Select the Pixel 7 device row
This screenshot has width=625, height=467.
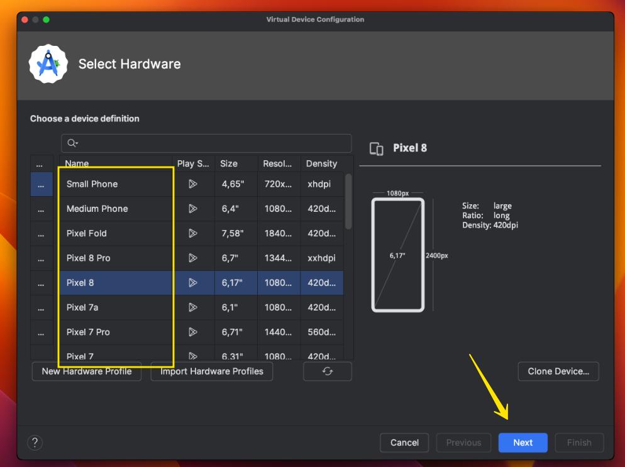point(201,353)
